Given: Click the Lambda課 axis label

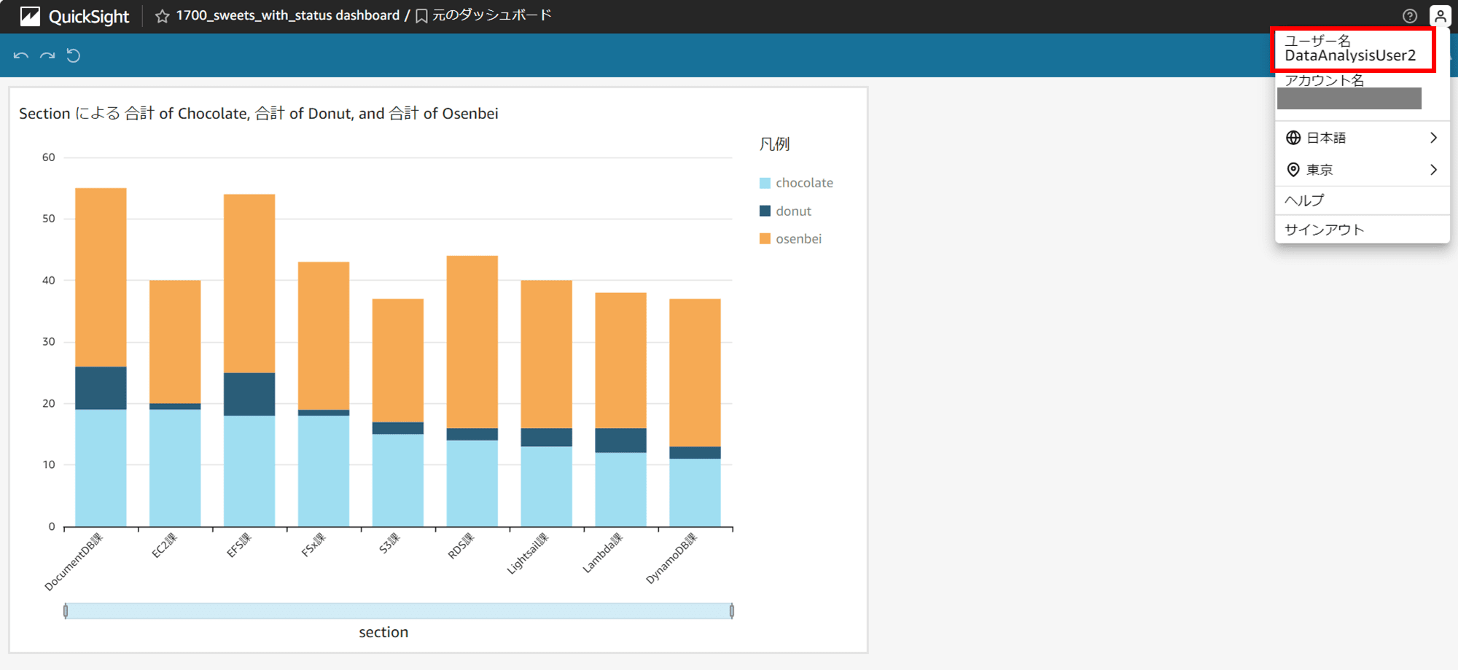Looking at the screenshot, I should click(603, 553).
